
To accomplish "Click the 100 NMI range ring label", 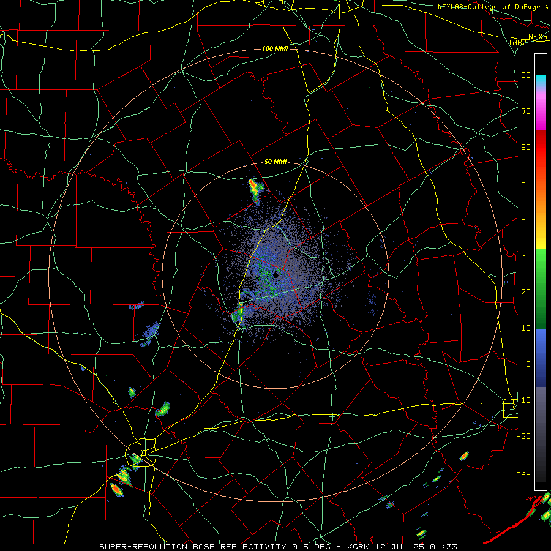I will [275, 48].
